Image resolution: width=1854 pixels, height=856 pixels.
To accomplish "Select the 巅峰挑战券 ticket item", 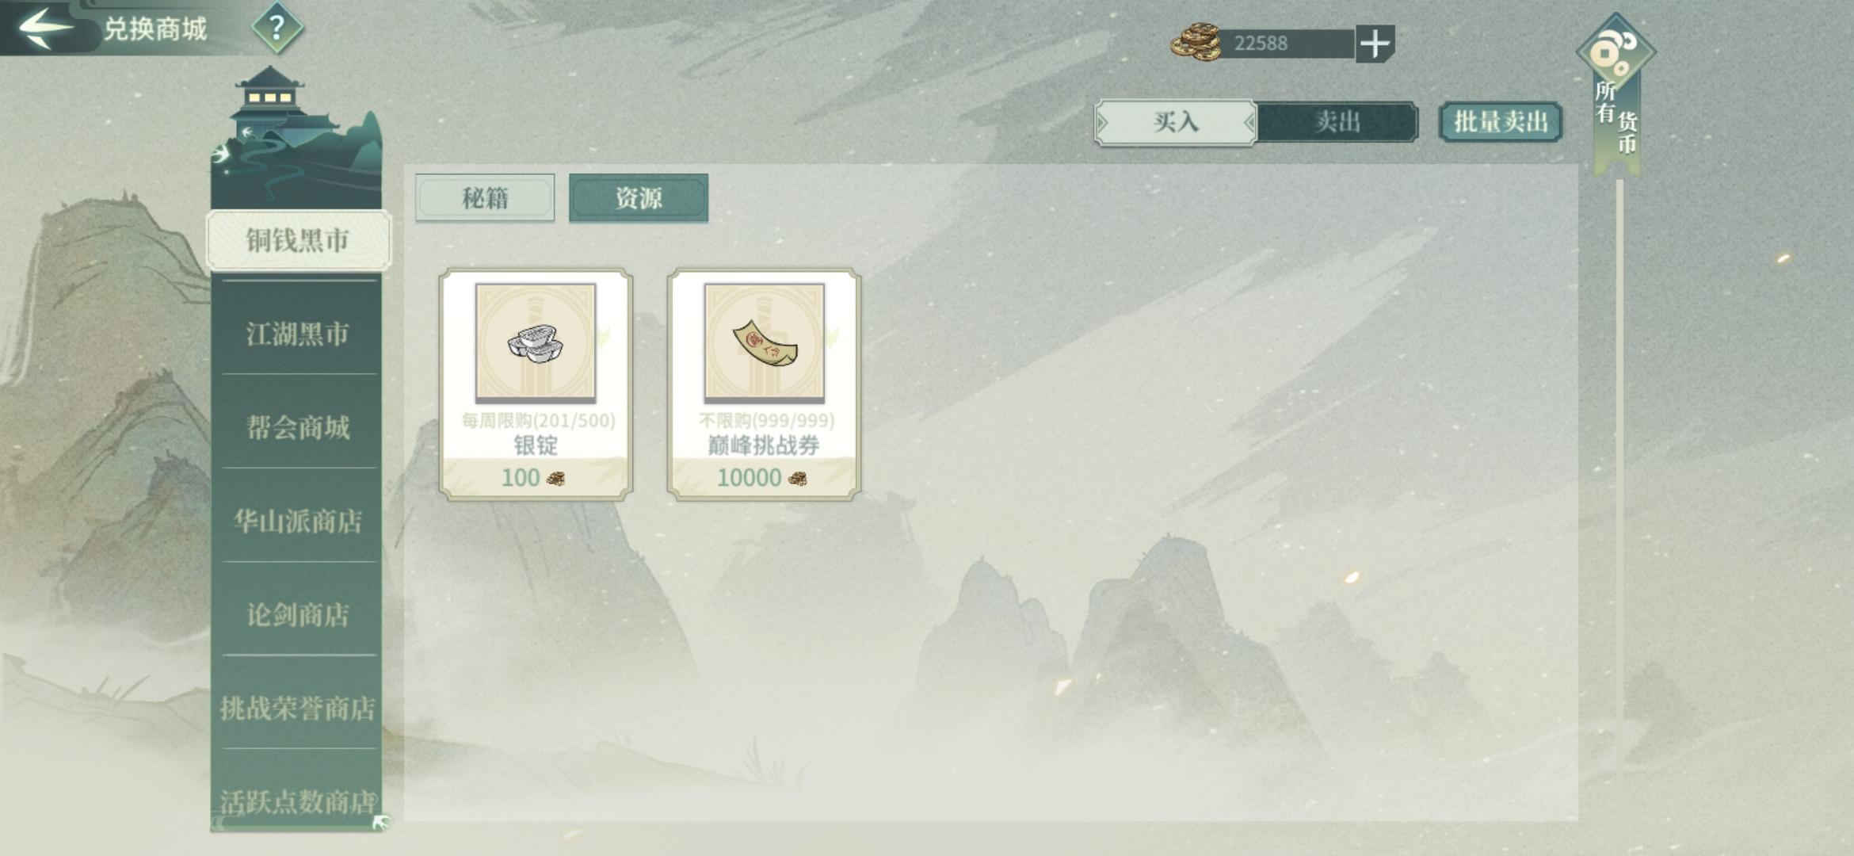I will click(764, 384).
